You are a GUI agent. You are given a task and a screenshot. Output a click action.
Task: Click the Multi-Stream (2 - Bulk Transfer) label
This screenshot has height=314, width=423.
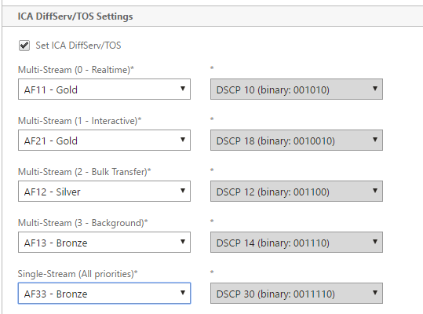click(85, 172)
